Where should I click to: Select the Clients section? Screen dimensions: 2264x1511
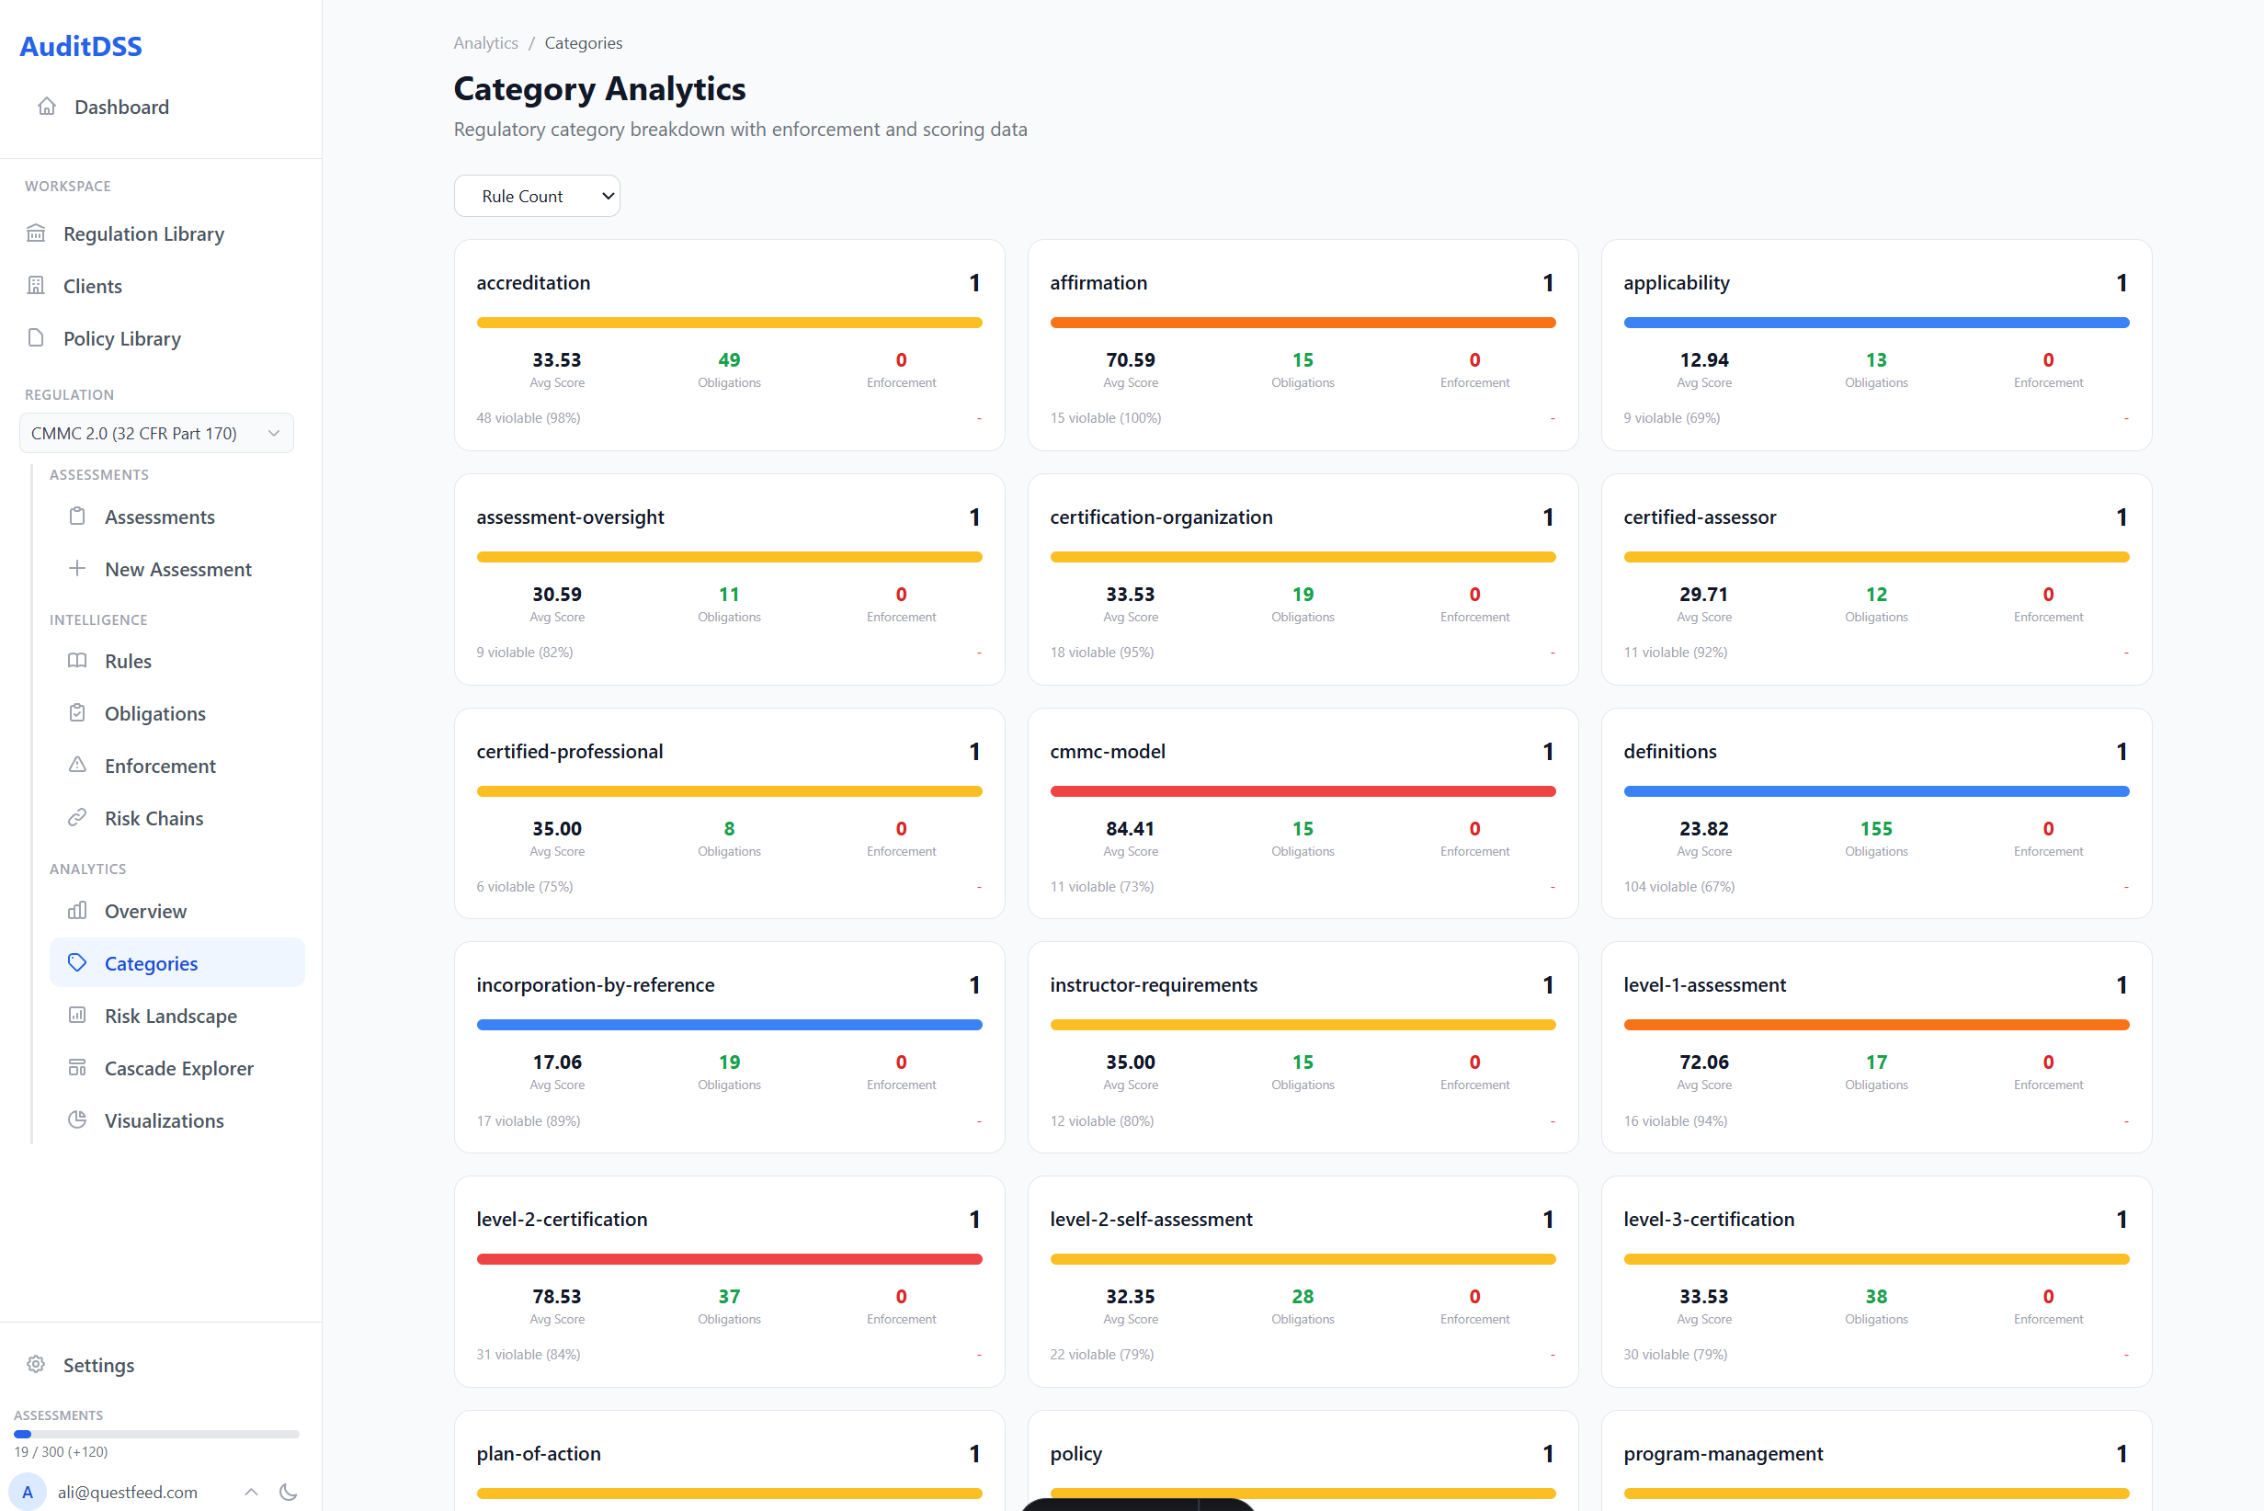tap(93, 285)
